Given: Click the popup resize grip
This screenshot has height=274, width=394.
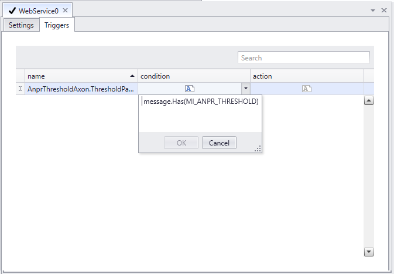Looking at the screenshot, I should tap(258, 149).
